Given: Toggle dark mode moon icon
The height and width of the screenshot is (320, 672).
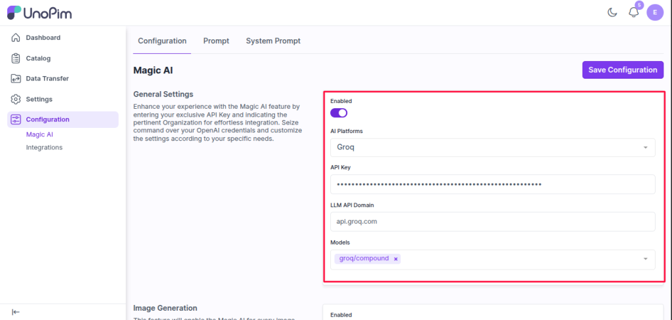Looking at the screenshot, I should tap(612, 12).
